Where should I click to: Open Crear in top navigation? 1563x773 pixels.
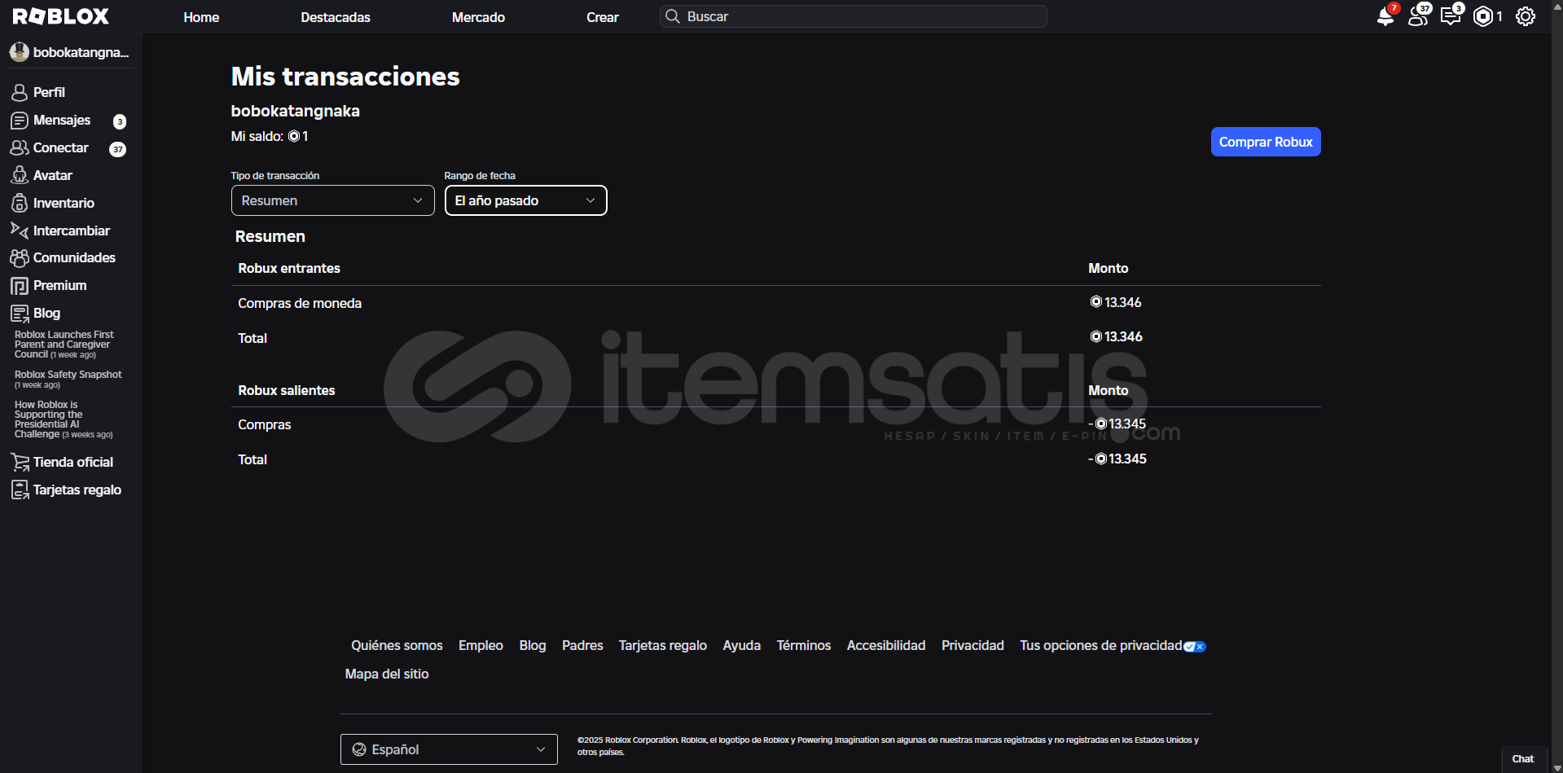(x=603, y=17)
